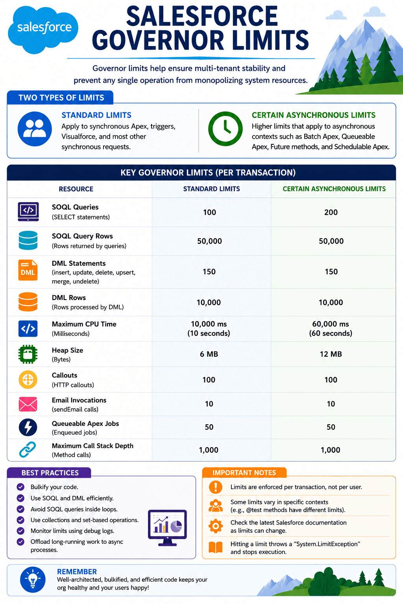403x604 pixels.
Task: Click the Call Stack Depth chain-link icon
Action: click(28, 449)
